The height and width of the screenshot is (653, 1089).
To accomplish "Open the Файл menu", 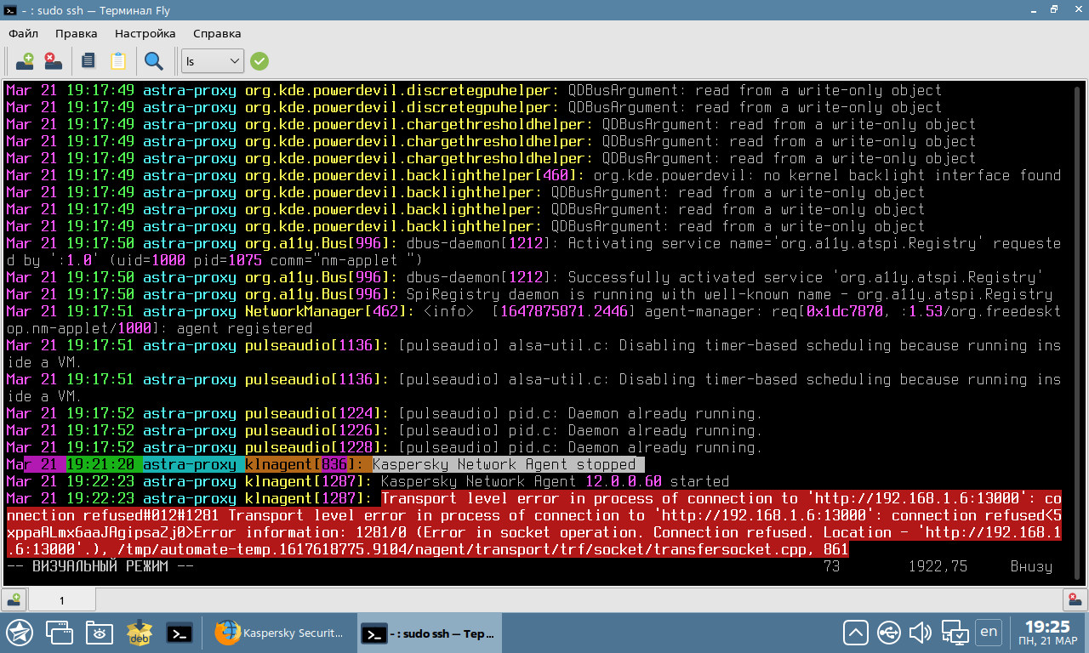I will tap(24, 33).
